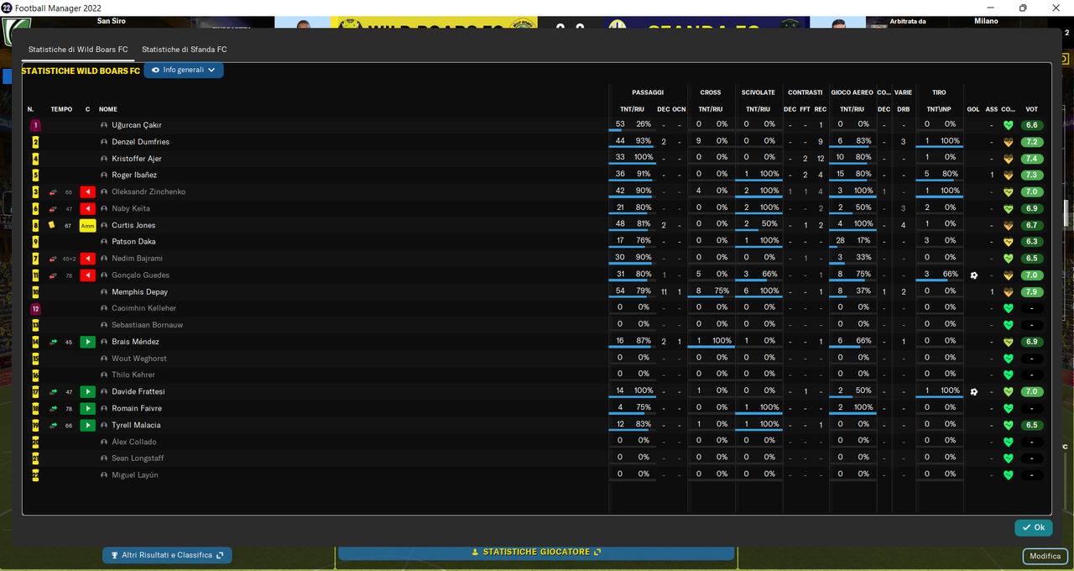Click the person icon beside Patson Daka

pyautogui.click(x=104, y=242)
